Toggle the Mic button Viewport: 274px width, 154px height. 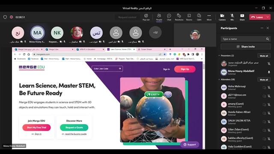click(232, 17)
